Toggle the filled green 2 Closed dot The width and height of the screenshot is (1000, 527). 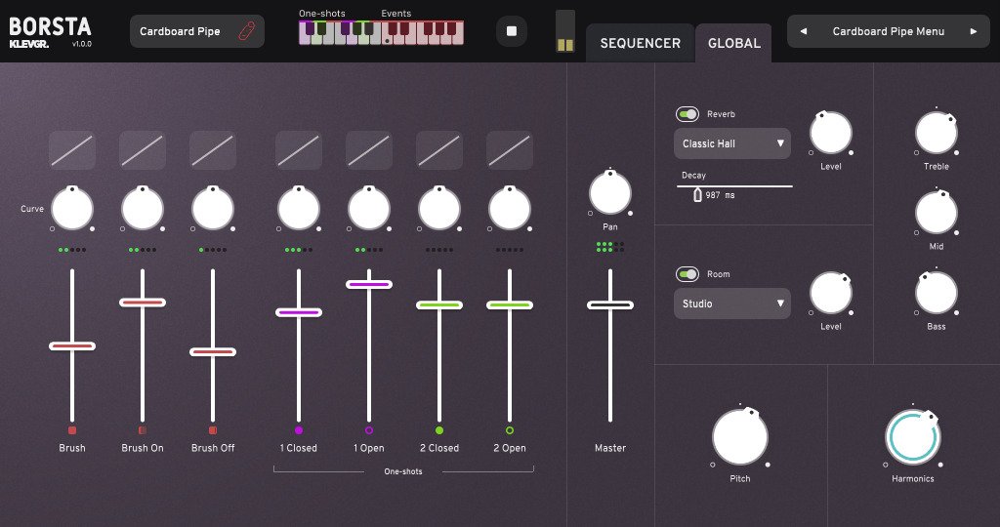click(439, 430)
